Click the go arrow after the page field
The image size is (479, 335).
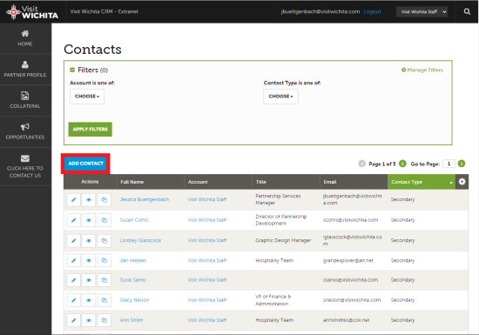[462, 164]
